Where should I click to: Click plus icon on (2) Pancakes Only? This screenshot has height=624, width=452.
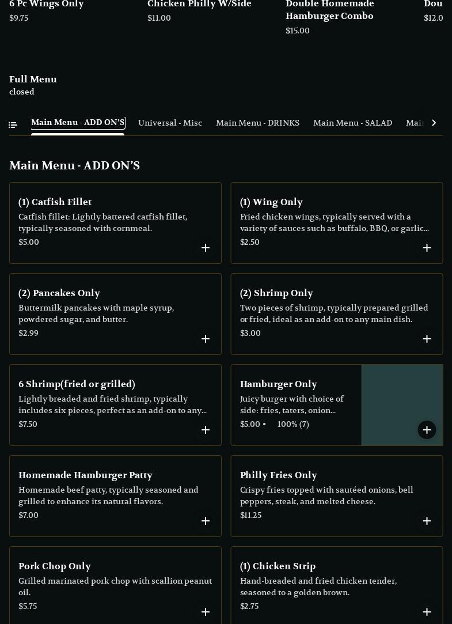(x=206, y=339)
